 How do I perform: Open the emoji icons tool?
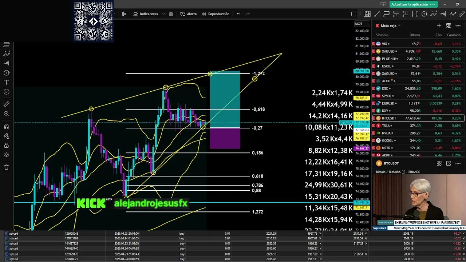[6, 92]
